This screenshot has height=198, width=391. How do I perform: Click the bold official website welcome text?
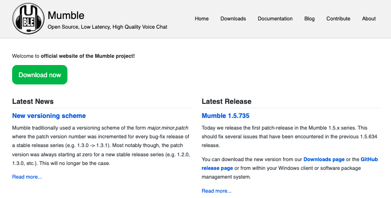coord(88,56)
